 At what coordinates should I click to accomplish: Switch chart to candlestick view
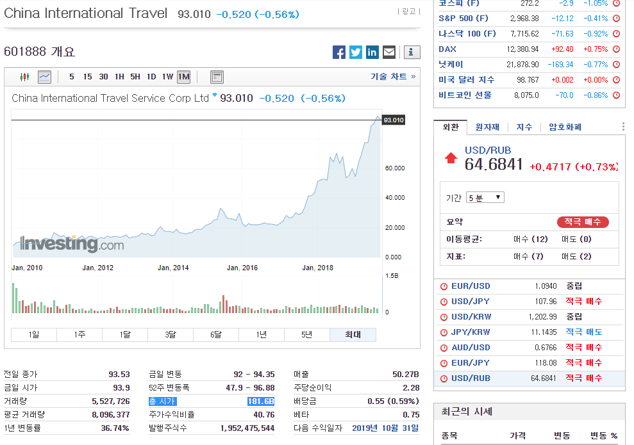pyautogui.click(x=24, y=77)
